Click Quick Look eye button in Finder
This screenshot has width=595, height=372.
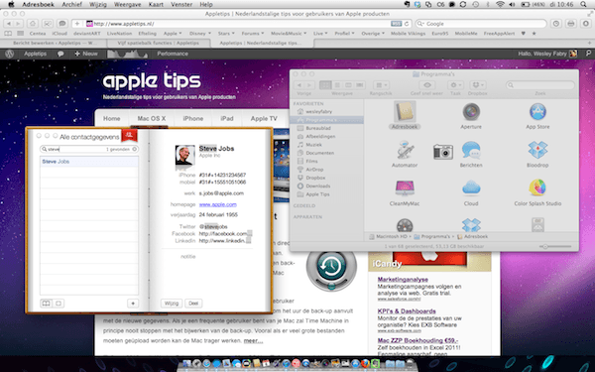tap(426, 85)
